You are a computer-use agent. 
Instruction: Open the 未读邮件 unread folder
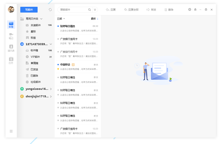coord(36,25)
